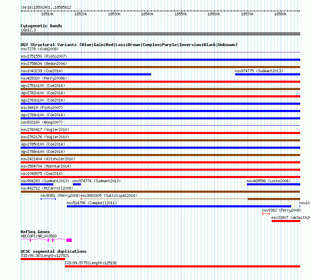Image resolution: width=310 pixels, height=280 pixels.
Task: Select the dgv2781n100 (Coe2014) brown bar
Action: pos(160,89)
